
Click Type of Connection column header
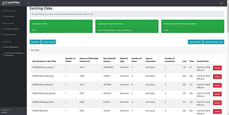pyautogui.click(x=151, y=60)
